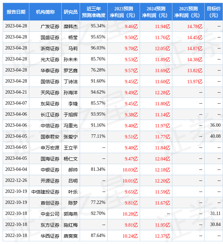Click the 40.08 target price
223x244 pixels.
[215, 136]
